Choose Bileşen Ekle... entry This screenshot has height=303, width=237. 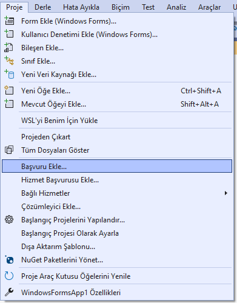click(x=117, y=48)
